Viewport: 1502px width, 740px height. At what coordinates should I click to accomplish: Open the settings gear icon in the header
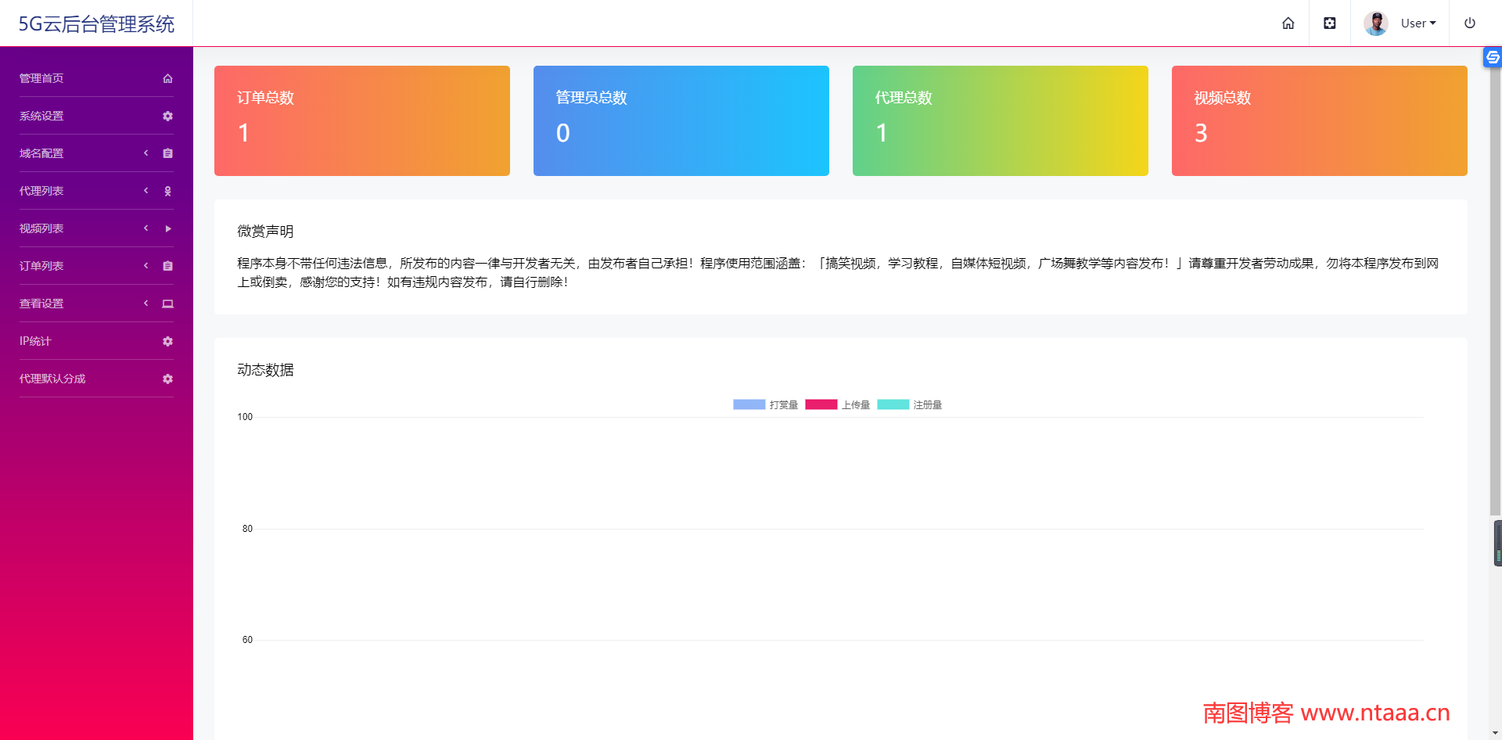tap(1329, 23)
